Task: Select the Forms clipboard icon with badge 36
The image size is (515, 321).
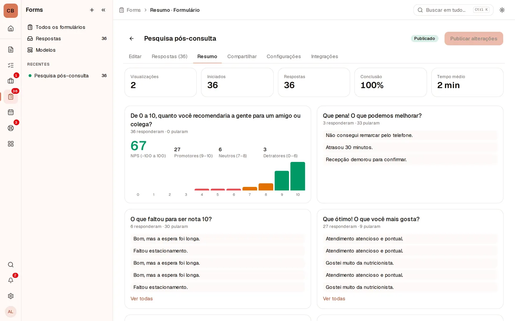Action: 11,97
